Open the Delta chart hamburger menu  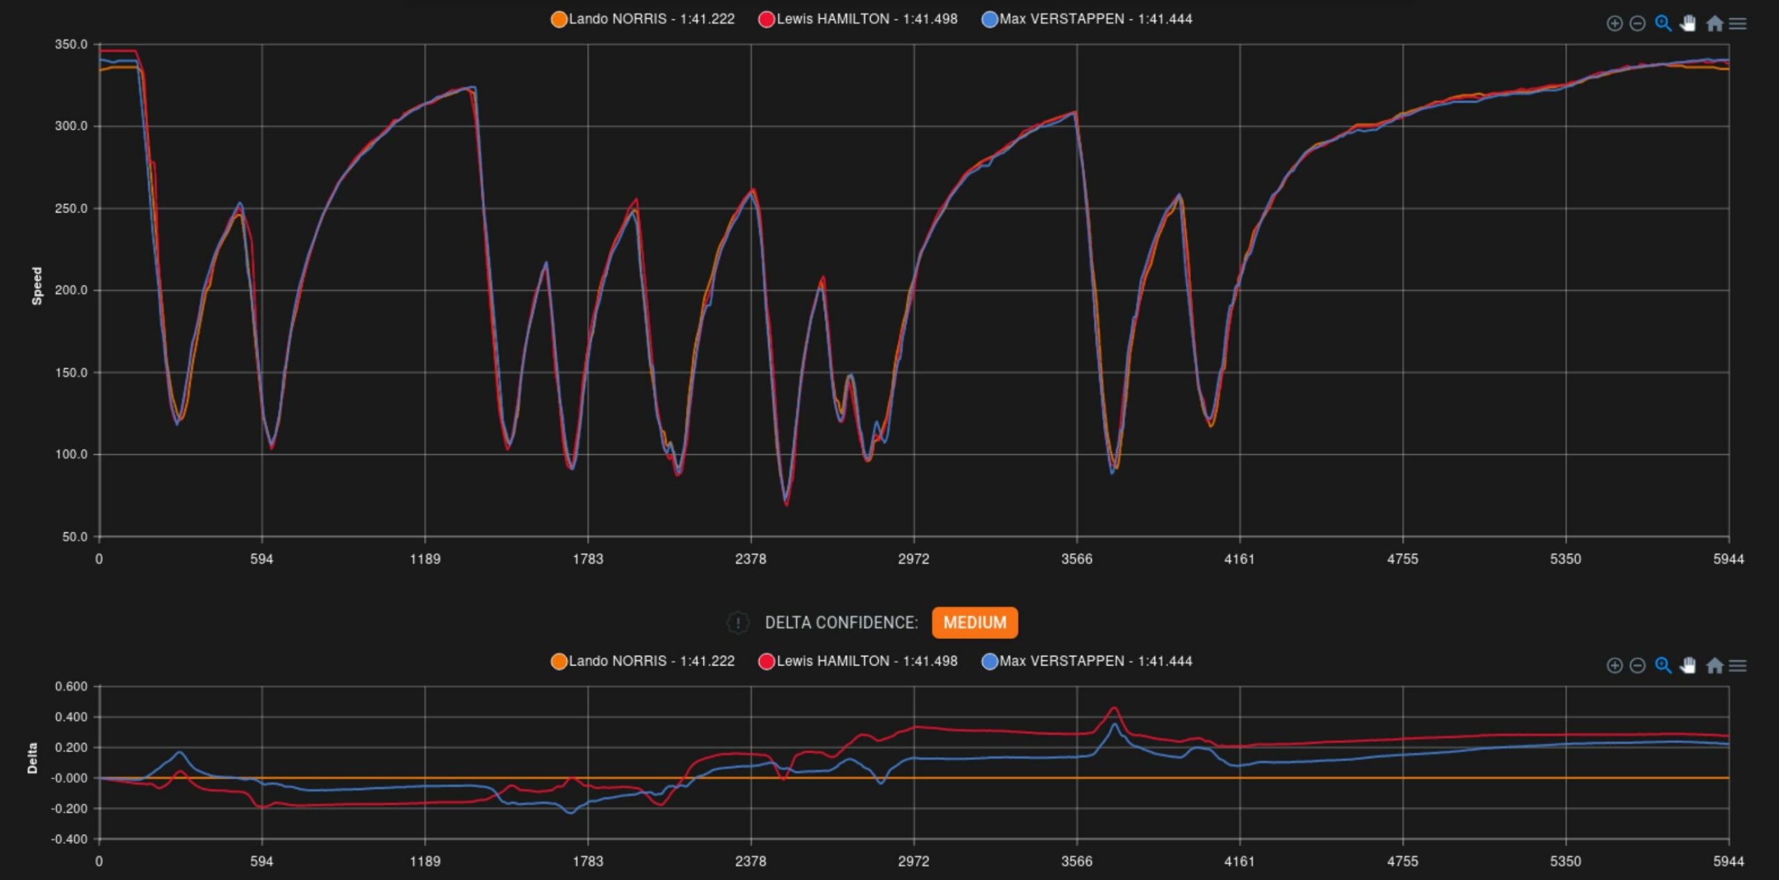[x=1737, y=665]
